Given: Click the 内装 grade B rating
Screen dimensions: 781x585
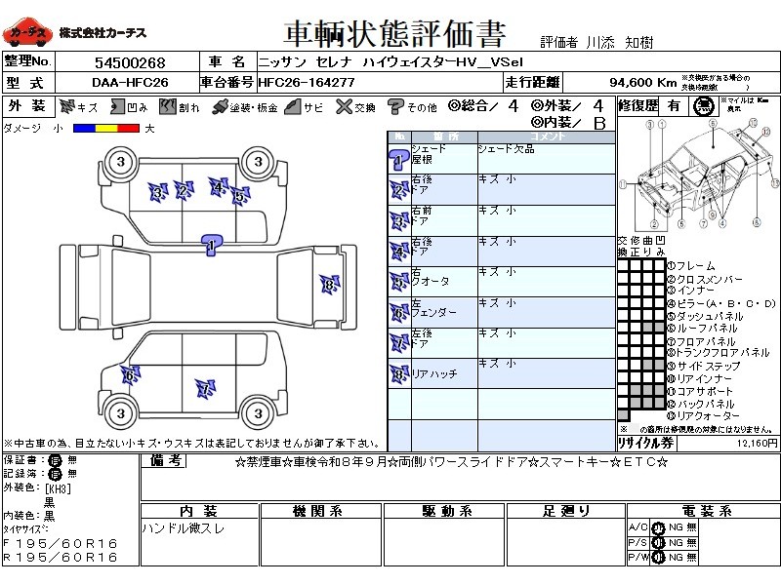Looking at the screenshot, I should 599,123.
